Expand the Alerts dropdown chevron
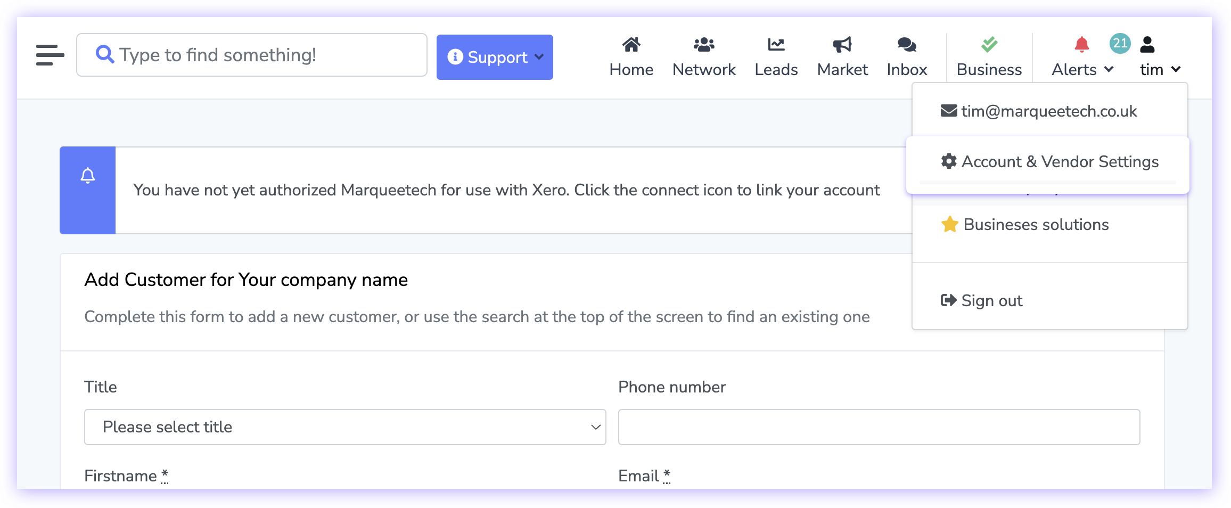 [1109, 69]
